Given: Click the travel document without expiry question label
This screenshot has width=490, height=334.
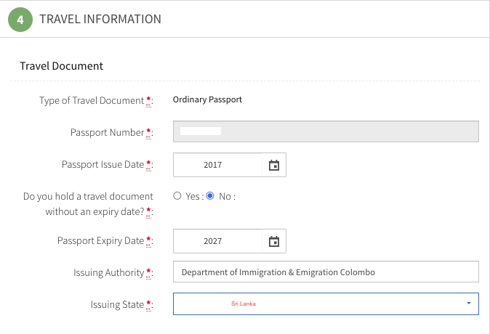Looking at the screenshot, I should [88, 204].
